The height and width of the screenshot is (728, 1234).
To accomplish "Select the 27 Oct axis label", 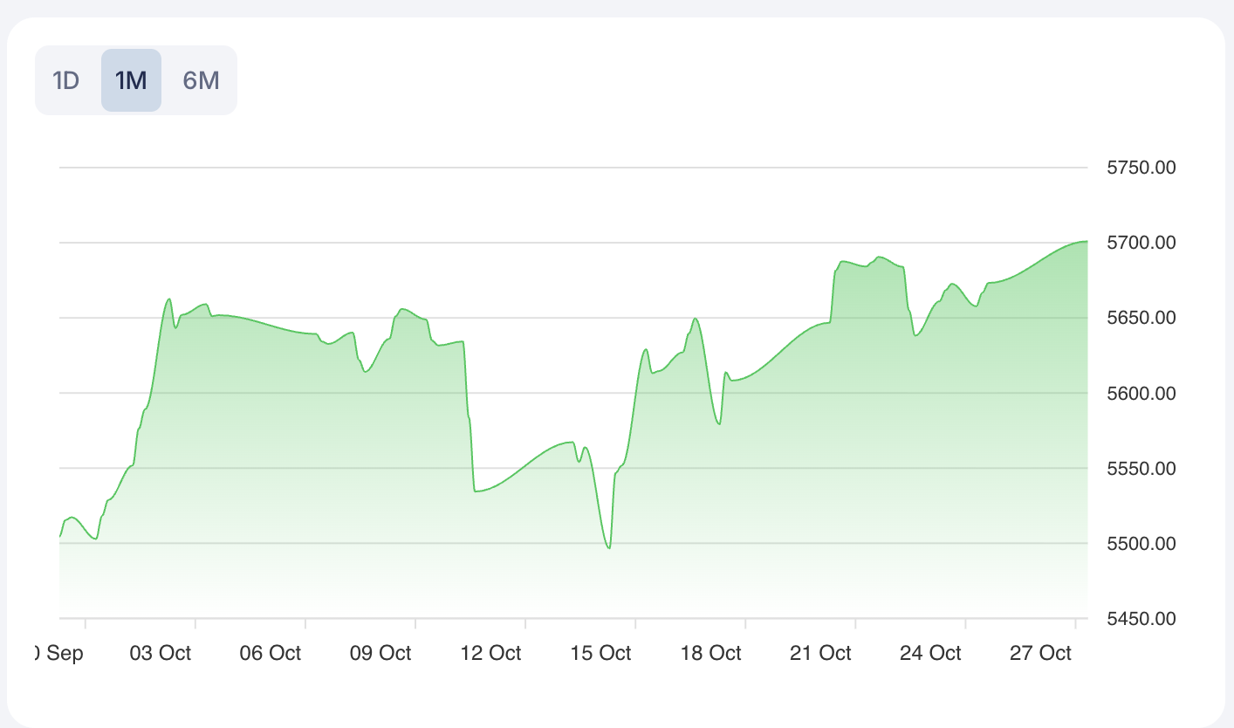I will 1040,653.
